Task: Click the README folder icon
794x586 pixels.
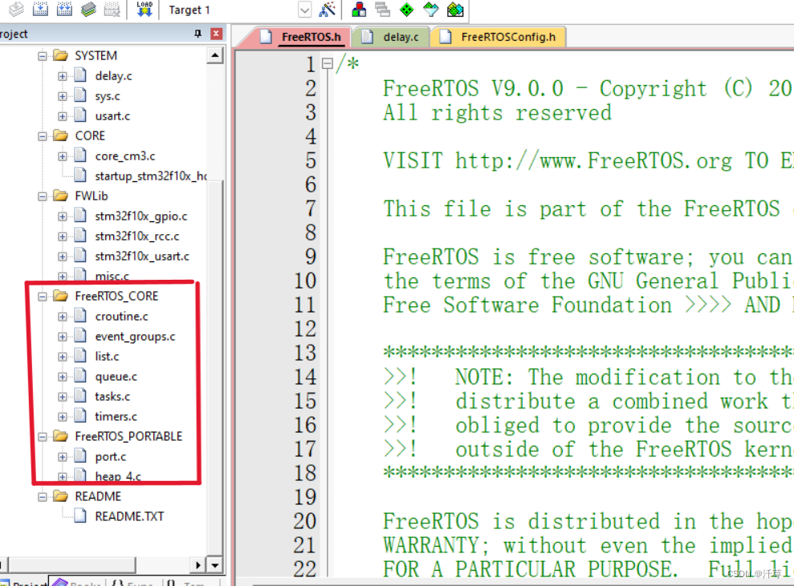Action: 60,496
